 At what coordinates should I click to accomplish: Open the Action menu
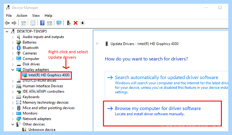22,15
